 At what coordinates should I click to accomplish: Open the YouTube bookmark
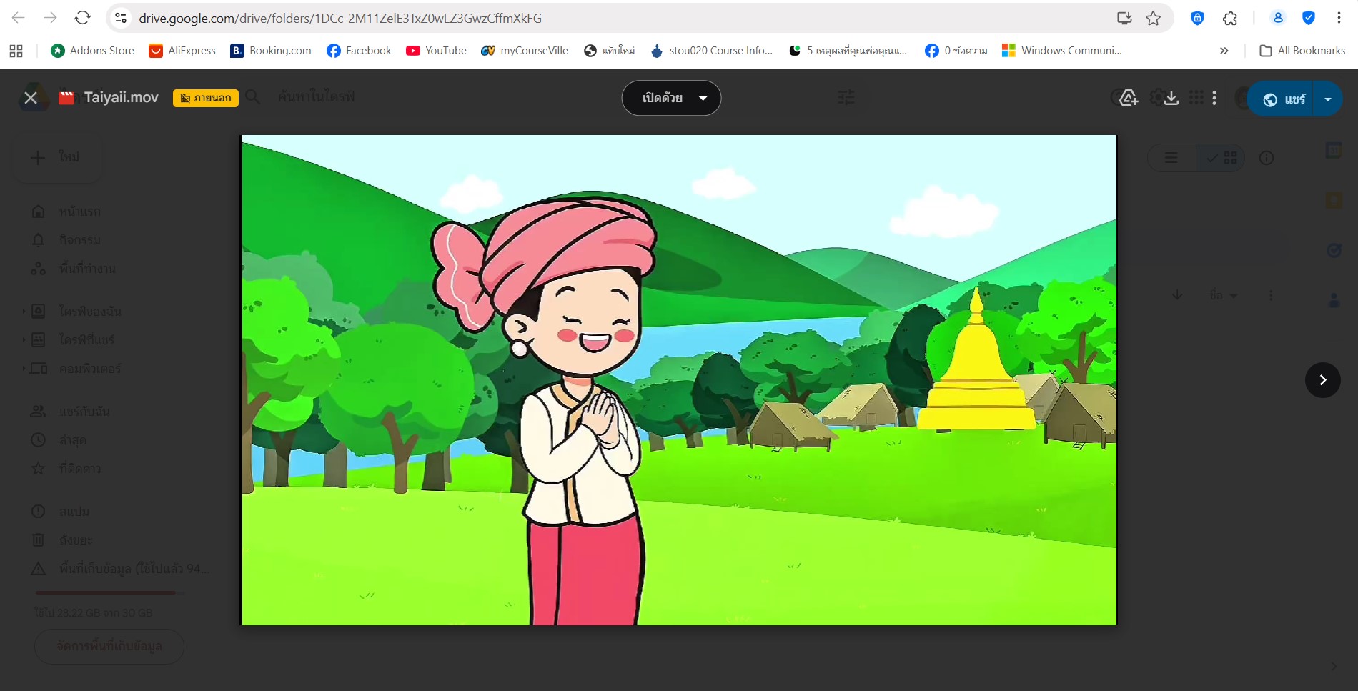click(436, 51)
